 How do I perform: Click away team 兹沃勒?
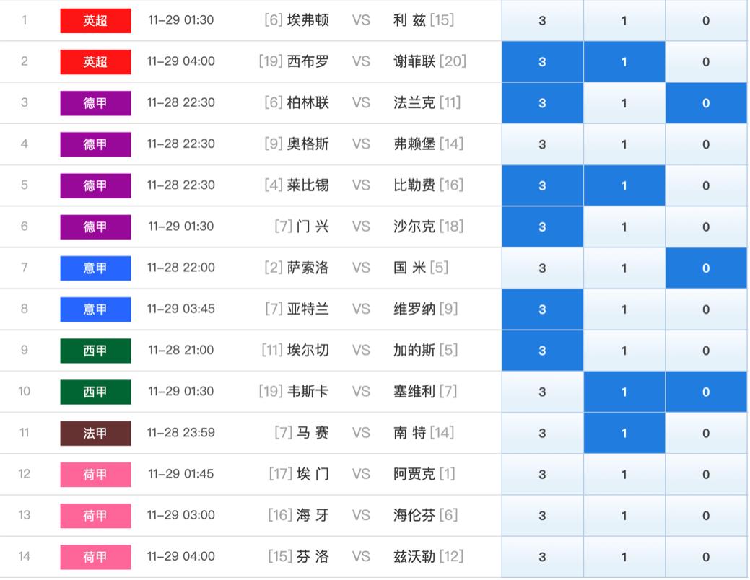(x=414, y=556)
